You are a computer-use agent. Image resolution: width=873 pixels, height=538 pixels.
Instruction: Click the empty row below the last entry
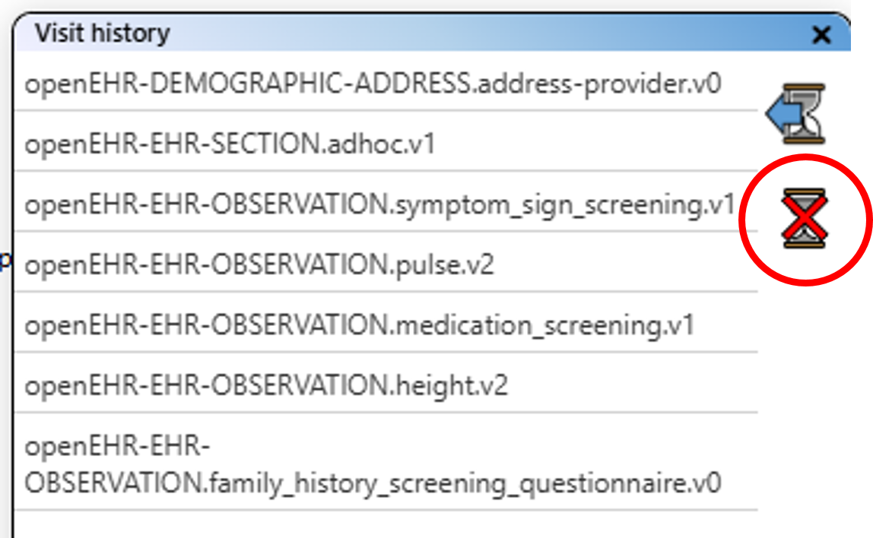[x=380, y=524]
